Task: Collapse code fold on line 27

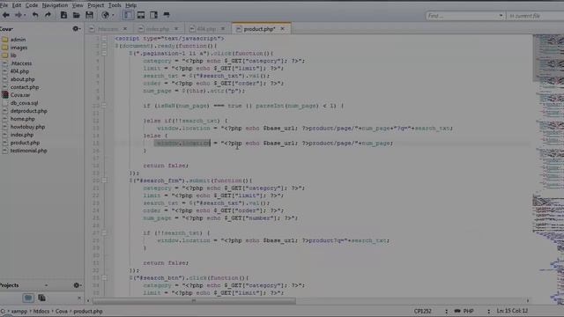Action: pyautogui.click(x=104, y=232)
